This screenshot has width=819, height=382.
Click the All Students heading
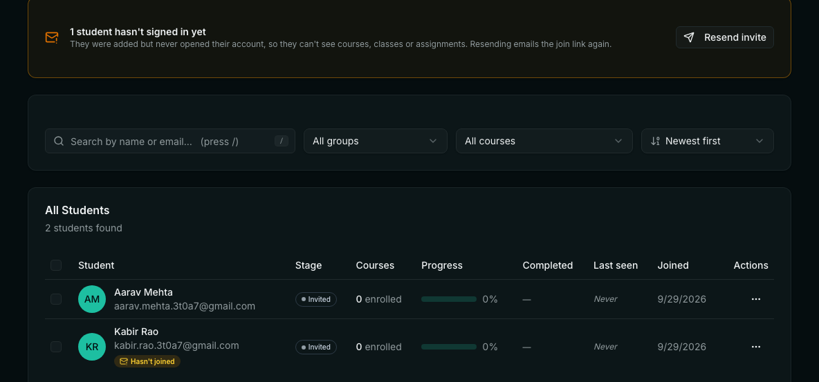click(x=77, y=210)
